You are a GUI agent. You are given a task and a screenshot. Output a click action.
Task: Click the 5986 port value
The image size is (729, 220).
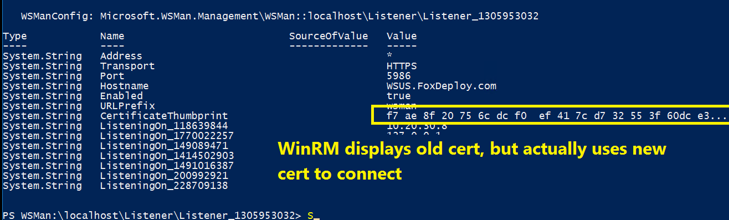coord(399,76)
